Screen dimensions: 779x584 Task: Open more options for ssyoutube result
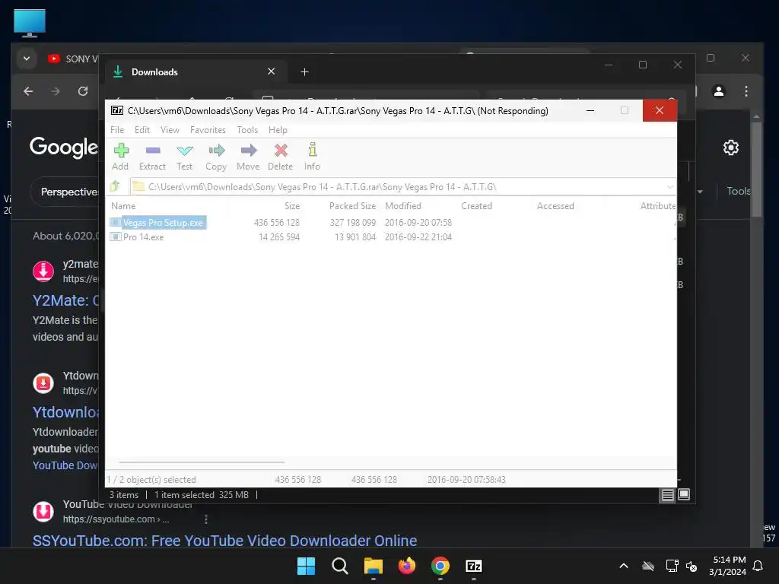click(x=206, y=519)
